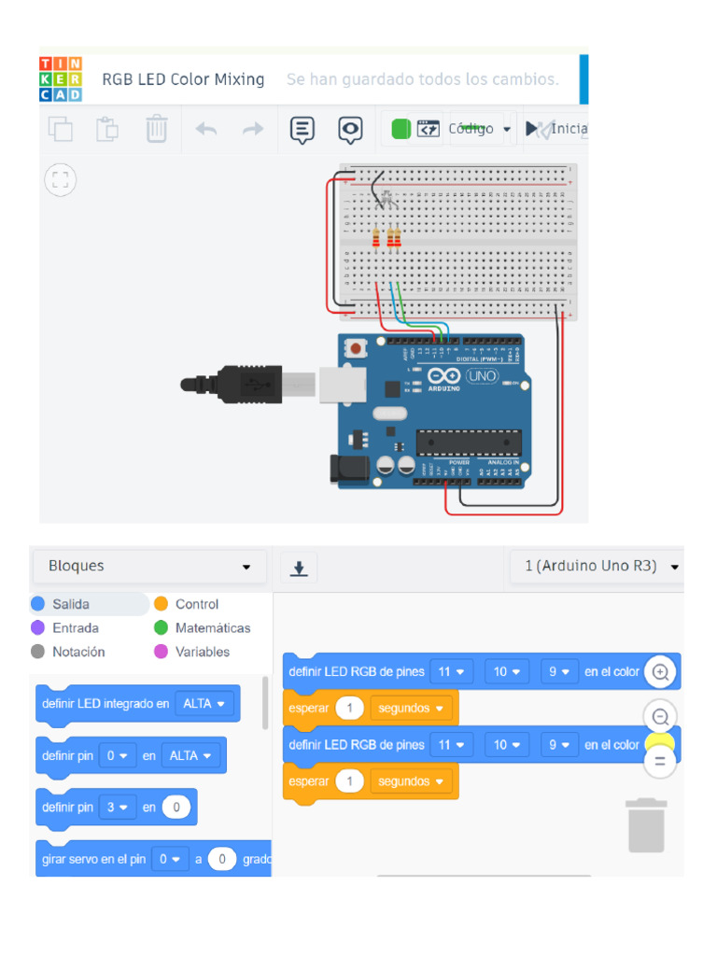Screen dimensions: 717x956
Task: Undo last action with left arrow
Action: pyautogui.click(x=206, y=129)
